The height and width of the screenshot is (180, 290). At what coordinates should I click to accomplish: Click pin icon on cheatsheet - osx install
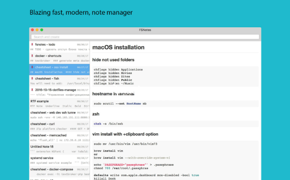click(x=32, y=67)
